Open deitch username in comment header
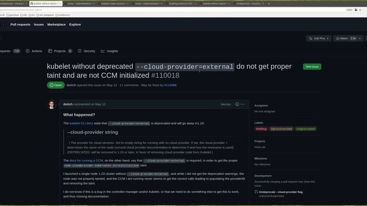The image size is (367, 206). (x=68, y=104)
